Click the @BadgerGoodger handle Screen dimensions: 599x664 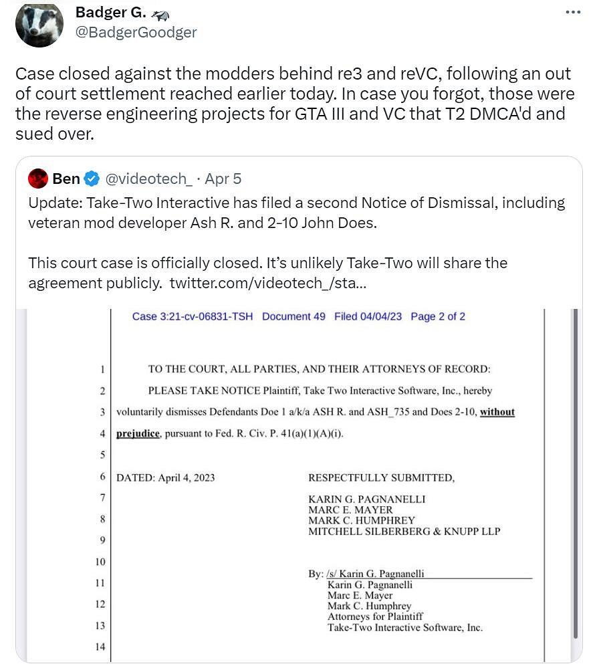(136, 32)
